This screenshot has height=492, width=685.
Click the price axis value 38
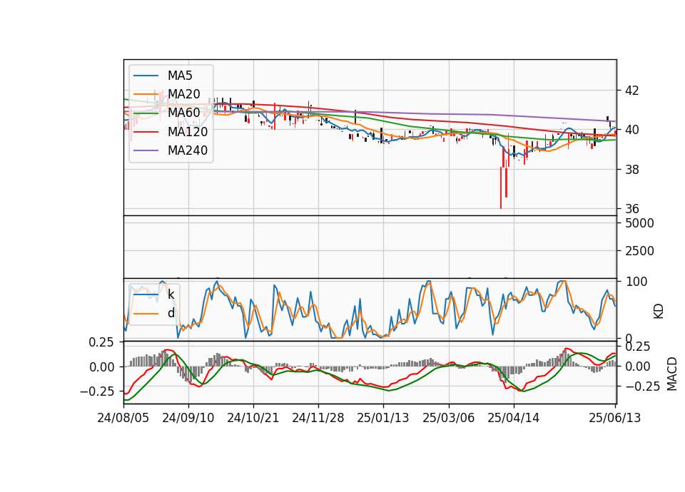(x=631, y=170)
